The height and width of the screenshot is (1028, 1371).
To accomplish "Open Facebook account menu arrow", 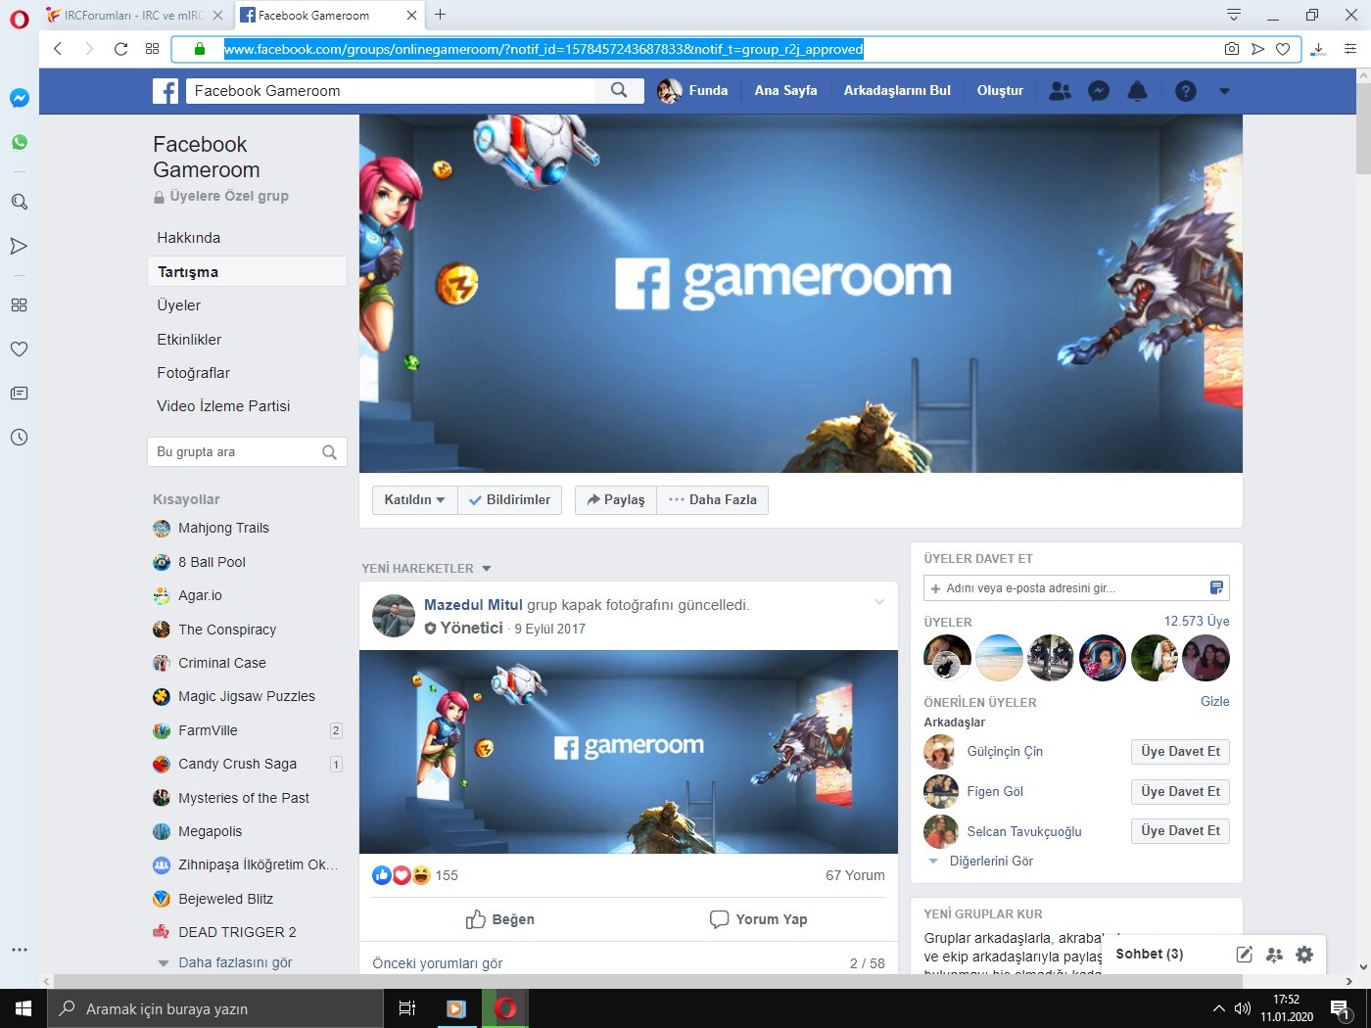I will tap(1224, 91).
